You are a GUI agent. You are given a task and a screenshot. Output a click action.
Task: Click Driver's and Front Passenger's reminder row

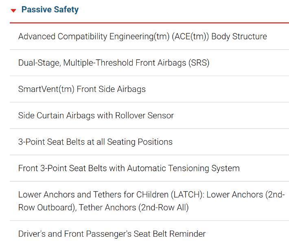[112, 234]
